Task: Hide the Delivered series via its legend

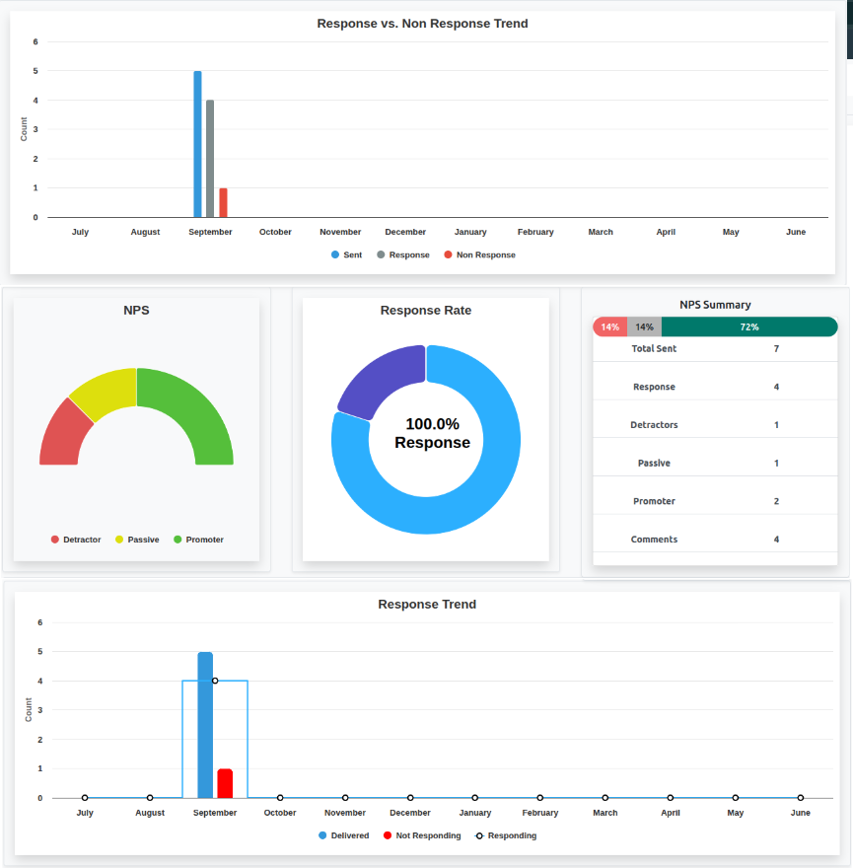Action: tap(322, 835)
